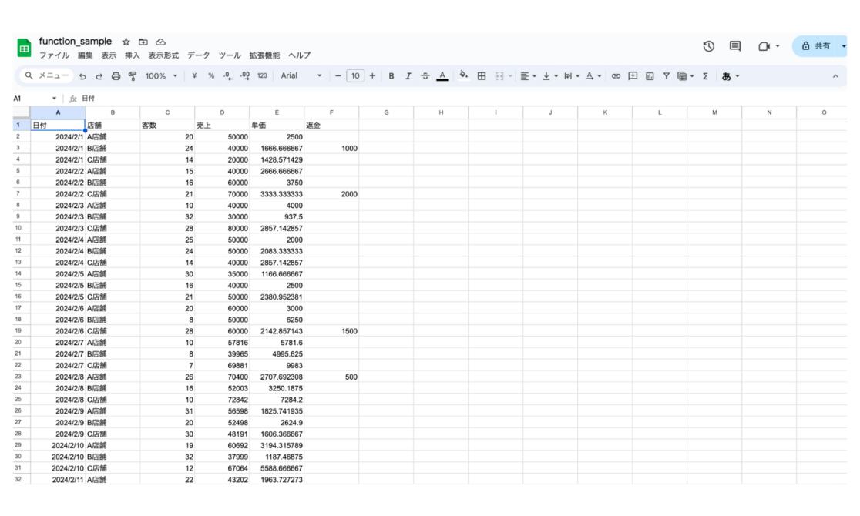
Task: Select the paint format roller icon
Action: pos(133,76)
